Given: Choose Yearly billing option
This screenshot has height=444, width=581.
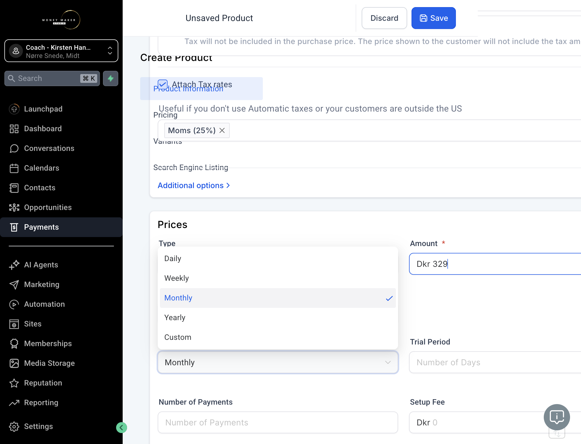Looking at the screenshot, I should tap(278, 317).
